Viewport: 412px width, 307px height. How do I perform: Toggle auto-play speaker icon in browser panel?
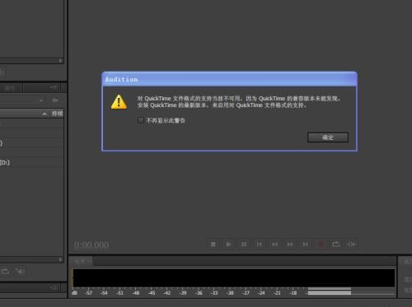(x=20, y=272)
